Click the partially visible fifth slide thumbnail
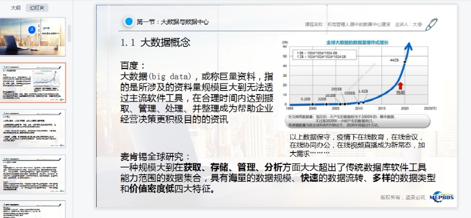This screenshot has height=218, width=471. 33,209
